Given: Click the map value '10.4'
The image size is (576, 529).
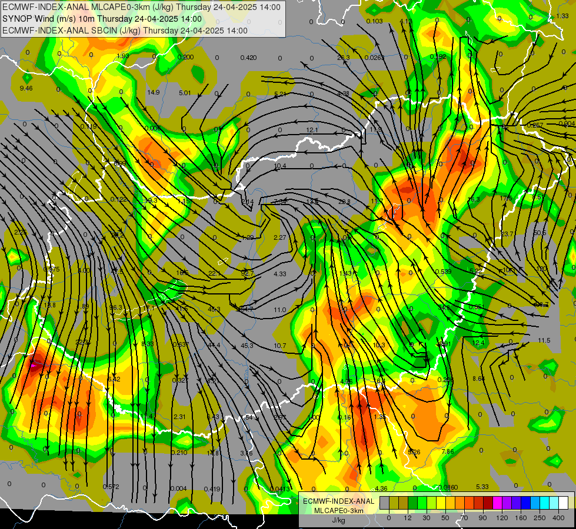Looking at the screenshot, I should click(x=280, y=166).
